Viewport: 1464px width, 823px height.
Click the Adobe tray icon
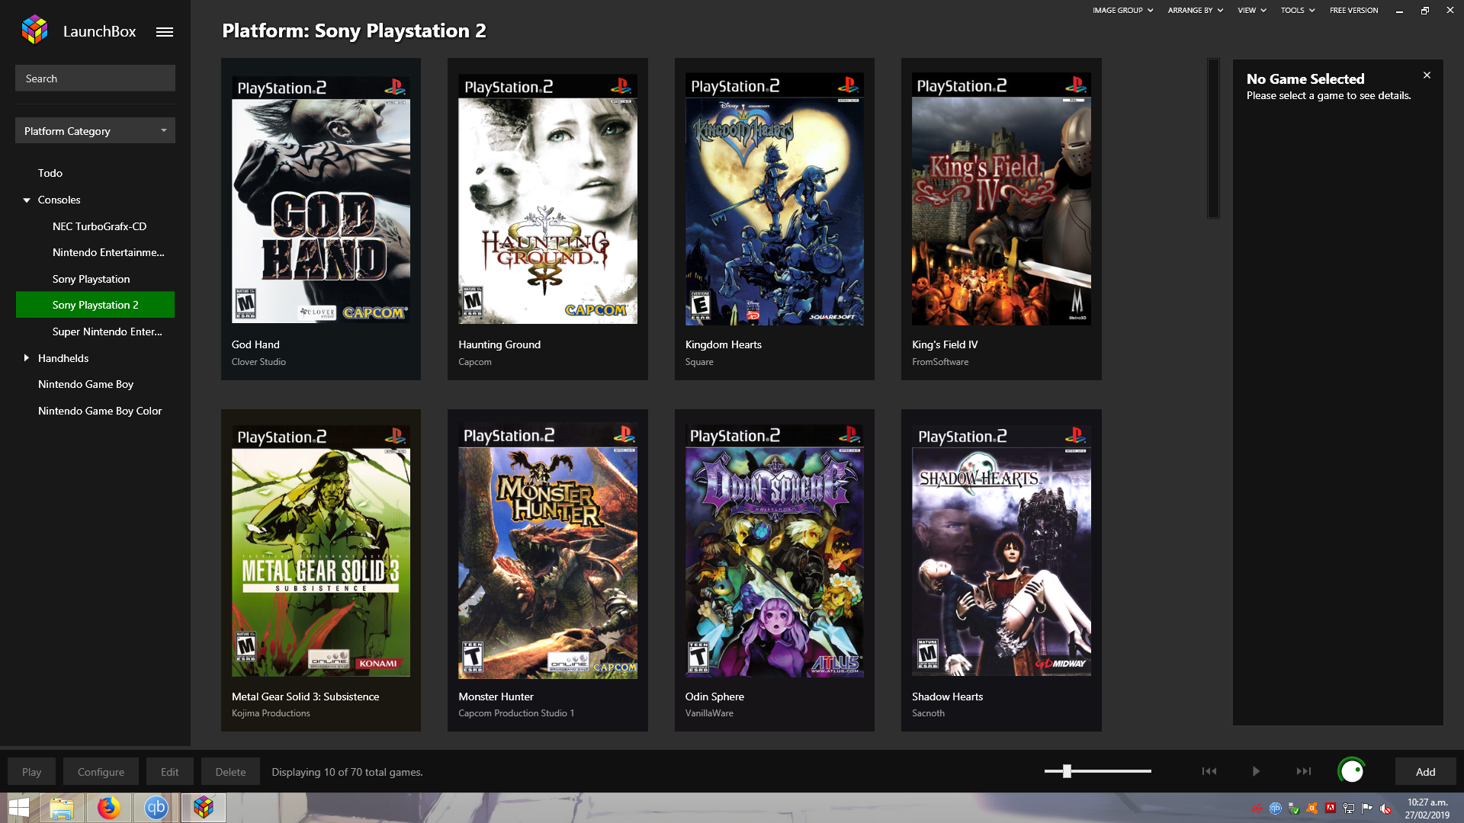pyautogui.click(x=1331, y=809)
